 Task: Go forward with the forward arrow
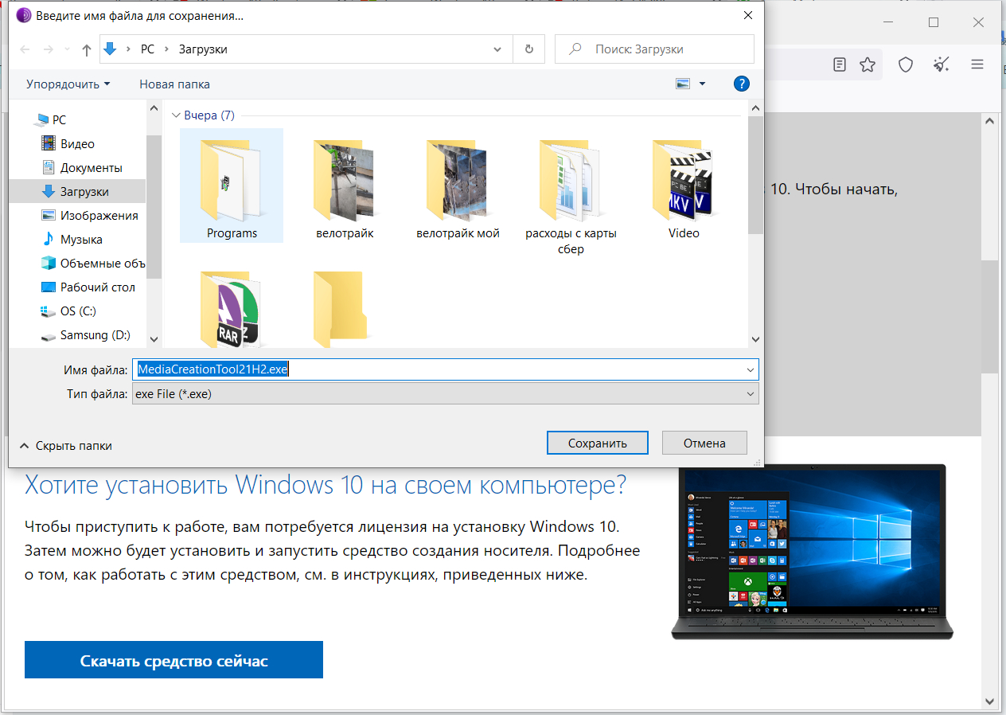(x=49, y=49)
